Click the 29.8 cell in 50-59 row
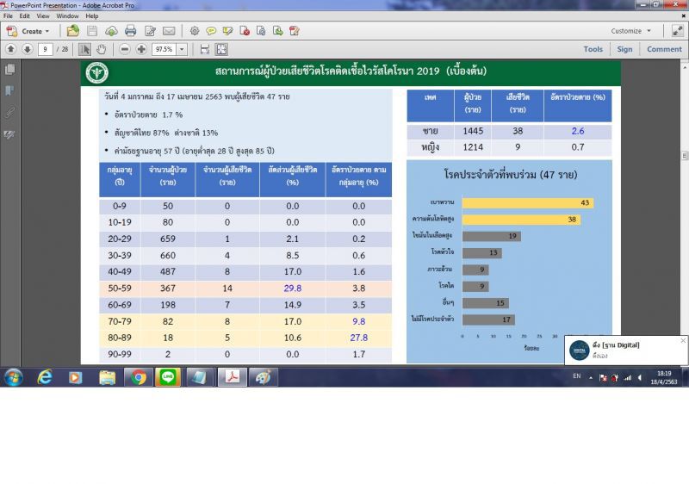This screenshot has height=484, width=689. 293,289
